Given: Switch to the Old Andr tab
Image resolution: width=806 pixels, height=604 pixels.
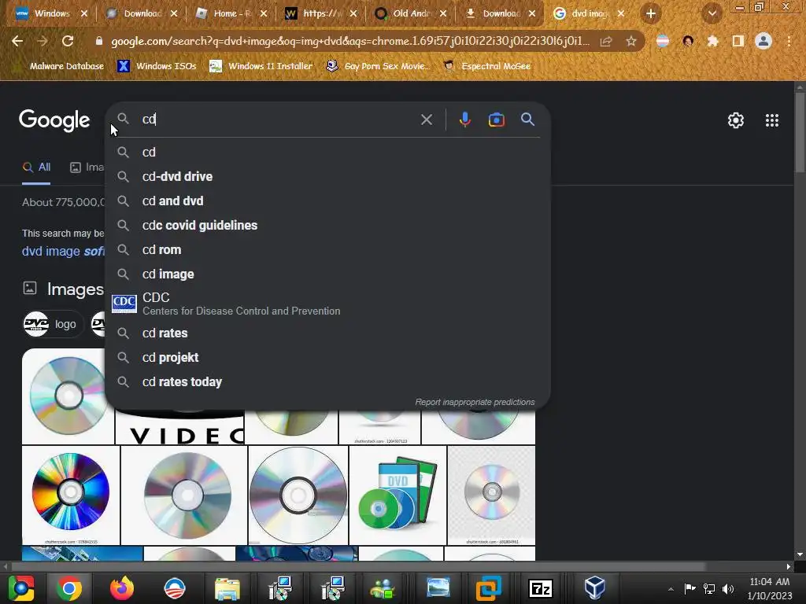Looking at the screenshot, I should (411, 14).
